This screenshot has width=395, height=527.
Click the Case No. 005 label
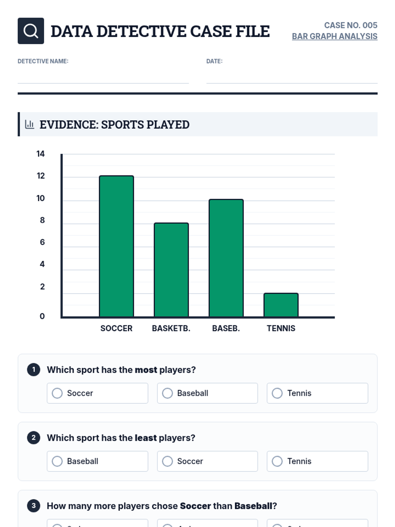point(351,25)
